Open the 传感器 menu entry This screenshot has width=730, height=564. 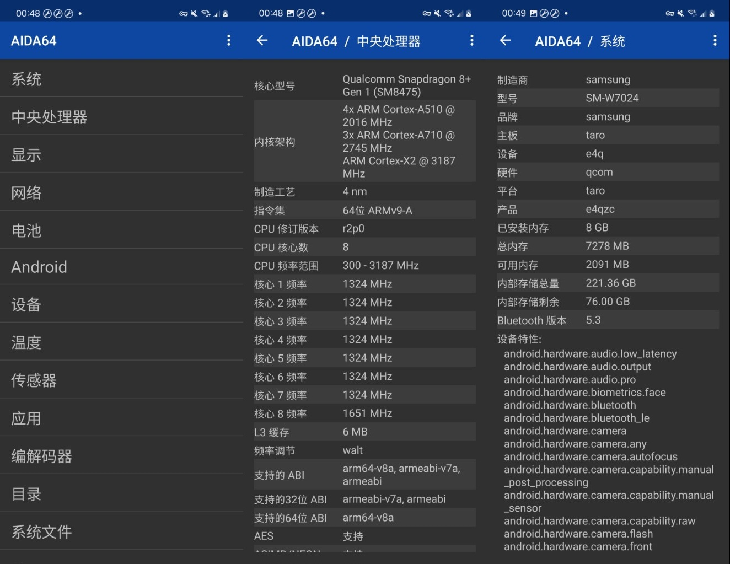[x=121, y=380]
